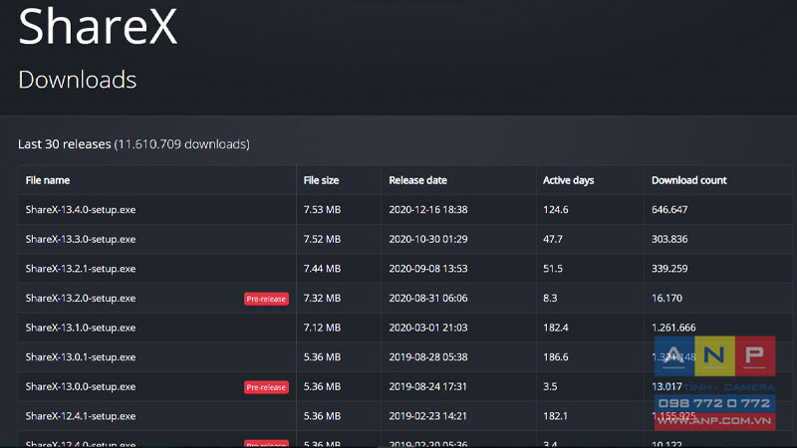Click the File size column header
This screenshot has height=448, width=797.
(321, 180)
